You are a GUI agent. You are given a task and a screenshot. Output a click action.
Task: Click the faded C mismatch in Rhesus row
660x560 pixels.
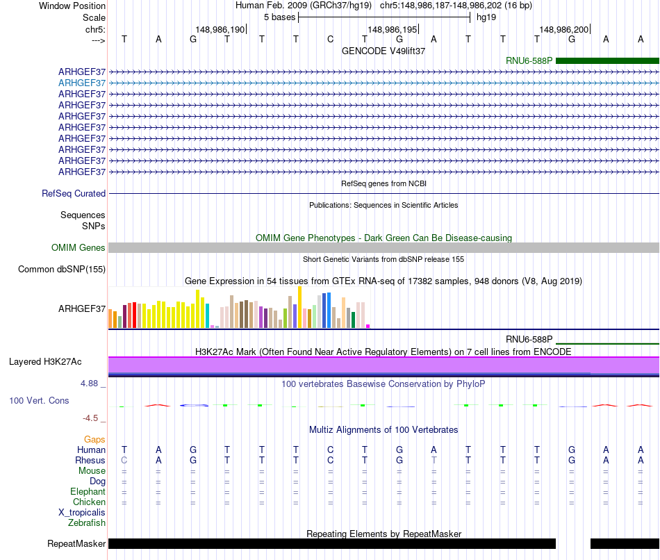pyautogui.click(x=124, y=460)
